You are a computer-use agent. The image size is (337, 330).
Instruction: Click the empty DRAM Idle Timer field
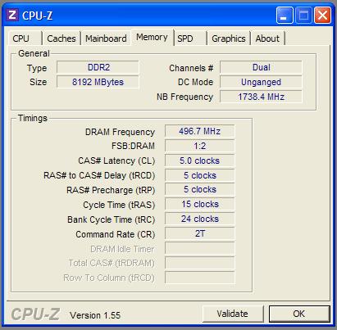coord(200,248)
